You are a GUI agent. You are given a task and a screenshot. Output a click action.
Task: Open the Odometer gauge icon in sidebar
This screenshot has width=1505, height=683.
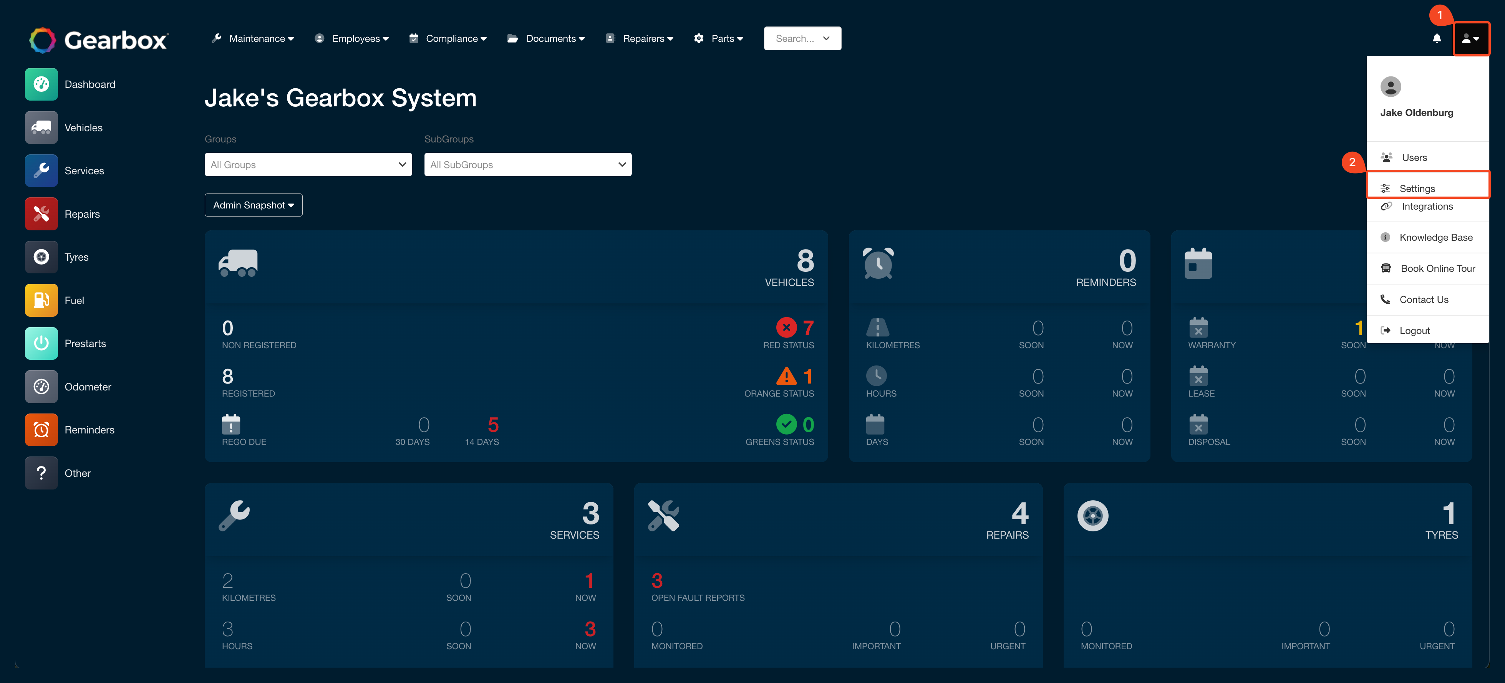(x=41, y=387)
